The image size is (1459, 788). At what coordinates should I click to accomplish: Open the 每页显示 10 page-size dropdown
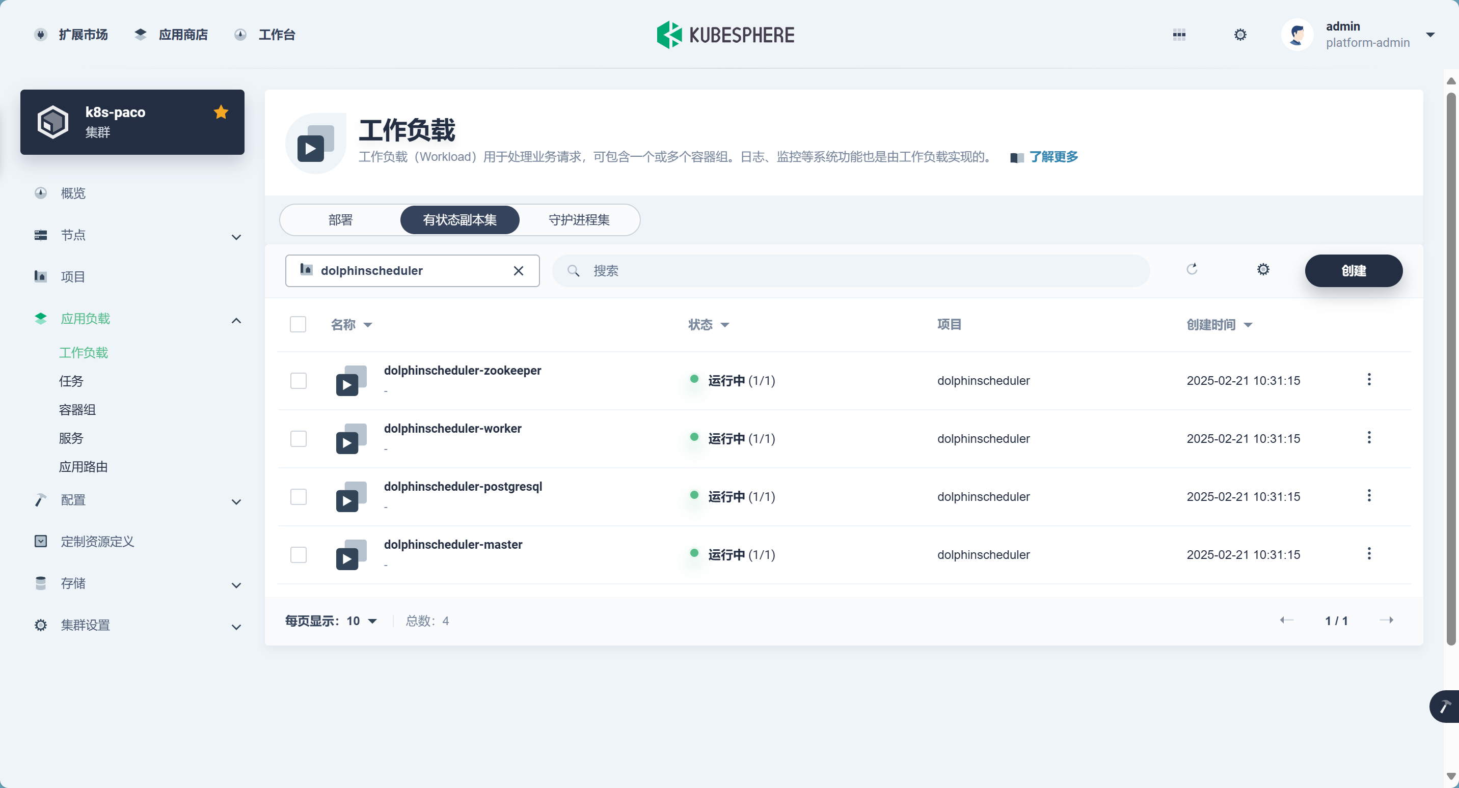point(362,621)
